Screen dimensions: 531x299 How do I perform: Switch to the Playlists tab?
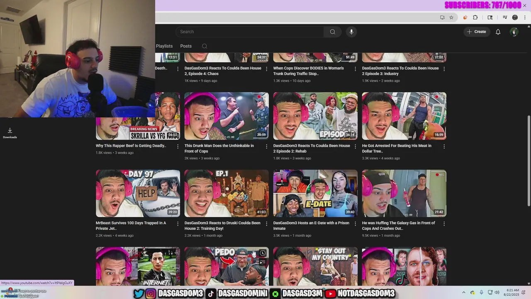tap(164, 46)
